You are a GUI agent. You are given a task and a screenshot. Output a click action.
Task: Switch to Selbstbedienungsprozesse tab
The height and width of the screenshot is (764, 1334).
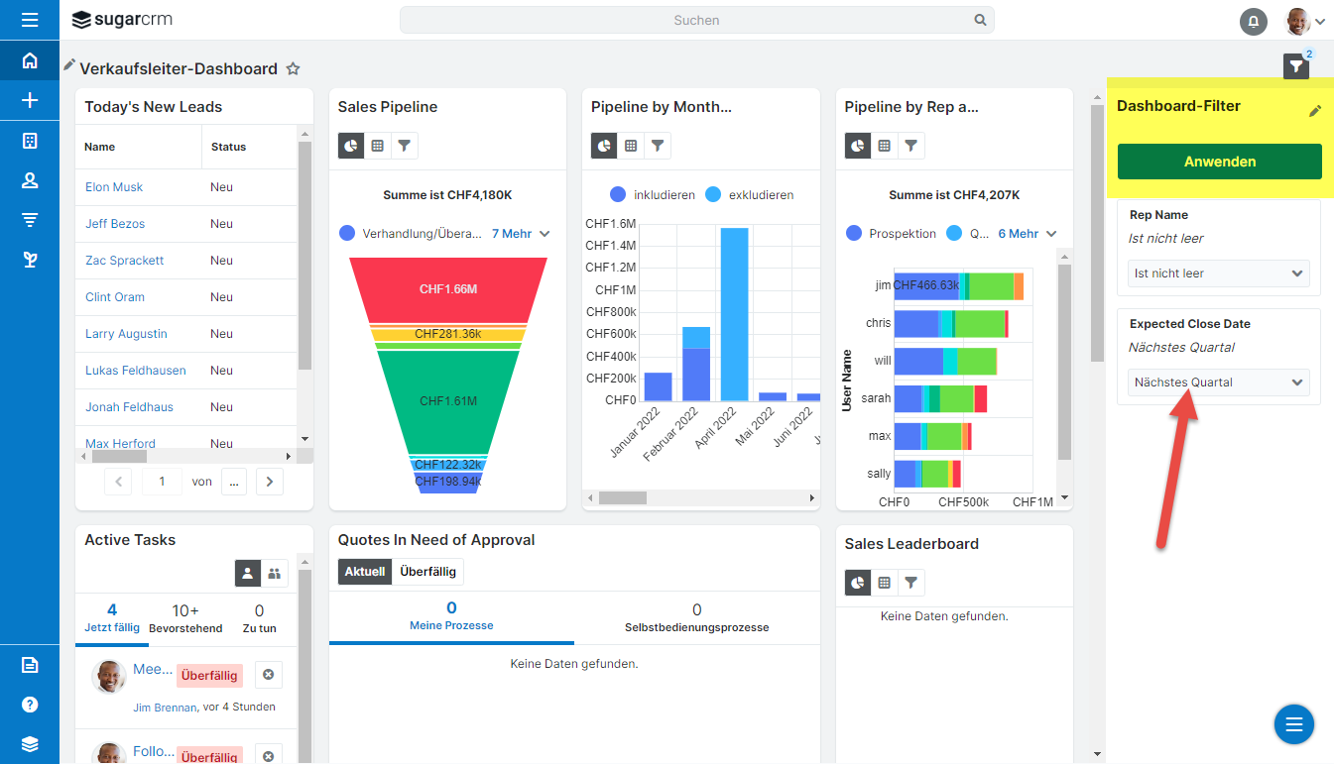tap(697, 617)
